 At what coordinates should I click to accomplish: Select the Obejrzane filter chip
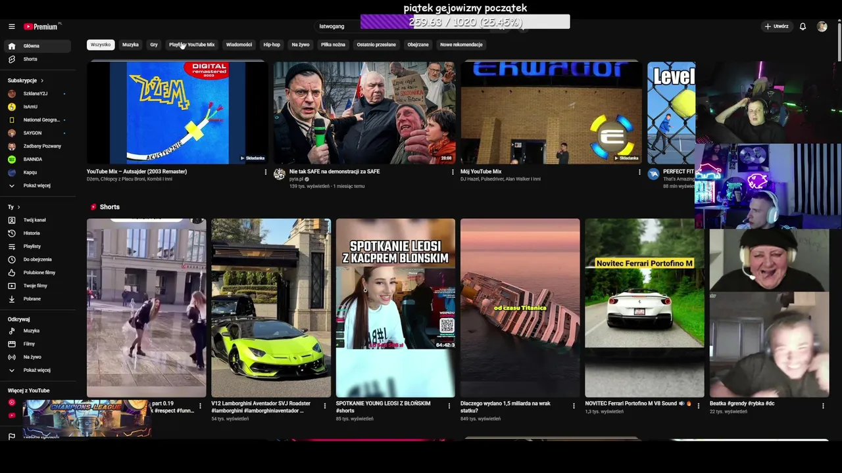point(418,45)
